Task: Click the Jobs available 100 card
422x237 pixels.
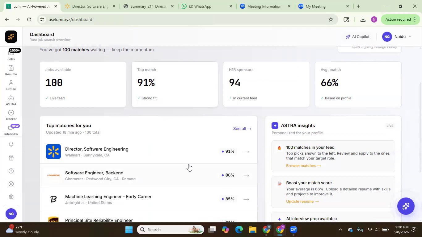Action: click(x=83, y=84)
